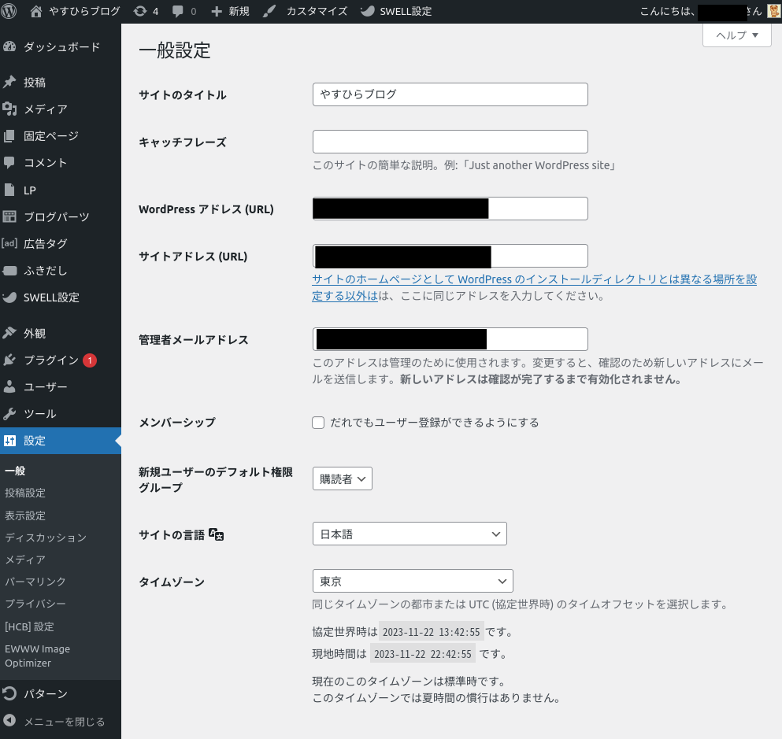Open the 日本語 site language dropdown

pos(409,534)
